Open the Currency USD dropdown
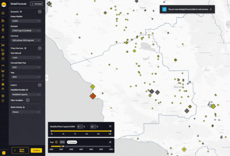 point(26,40)
